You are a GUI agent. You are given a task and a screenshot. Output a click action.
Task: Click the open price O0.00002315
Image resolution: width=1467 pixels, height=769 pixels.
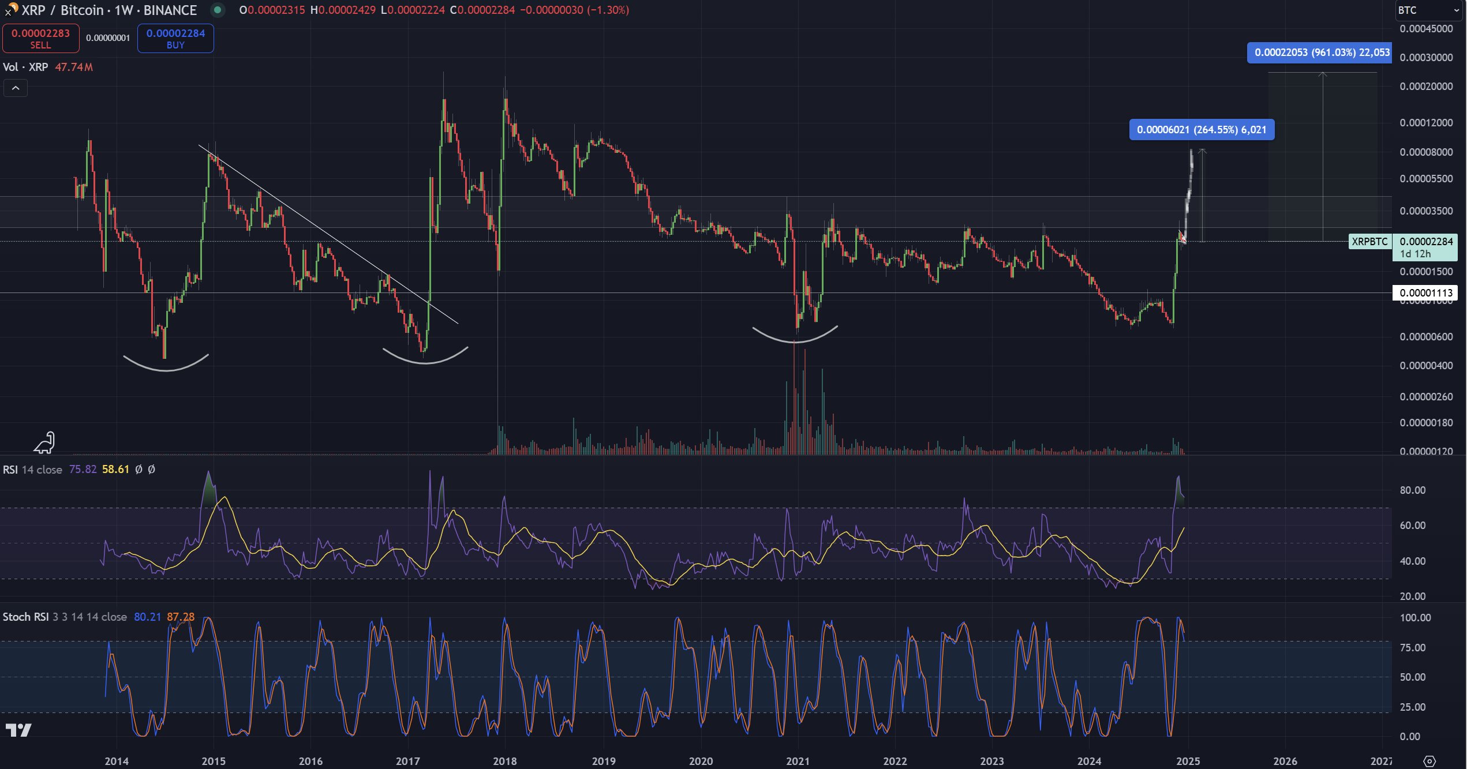272,10
